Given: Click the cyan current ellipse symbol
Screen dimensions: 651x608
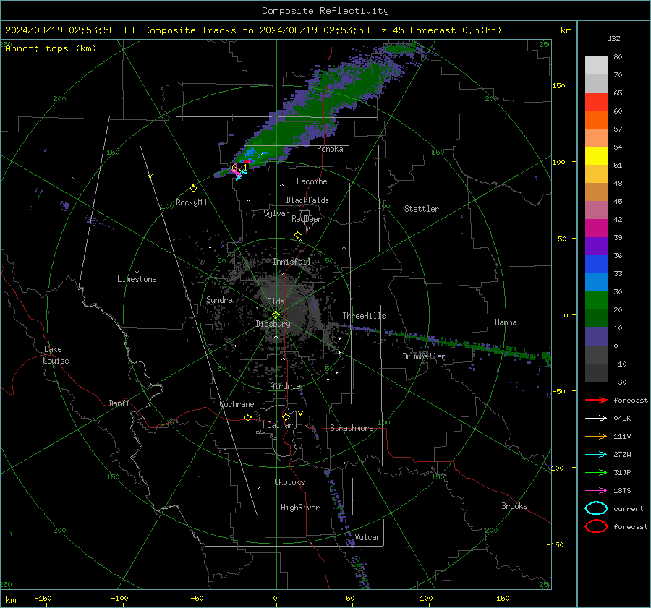Looking at the screenshot, I should 596,508.
